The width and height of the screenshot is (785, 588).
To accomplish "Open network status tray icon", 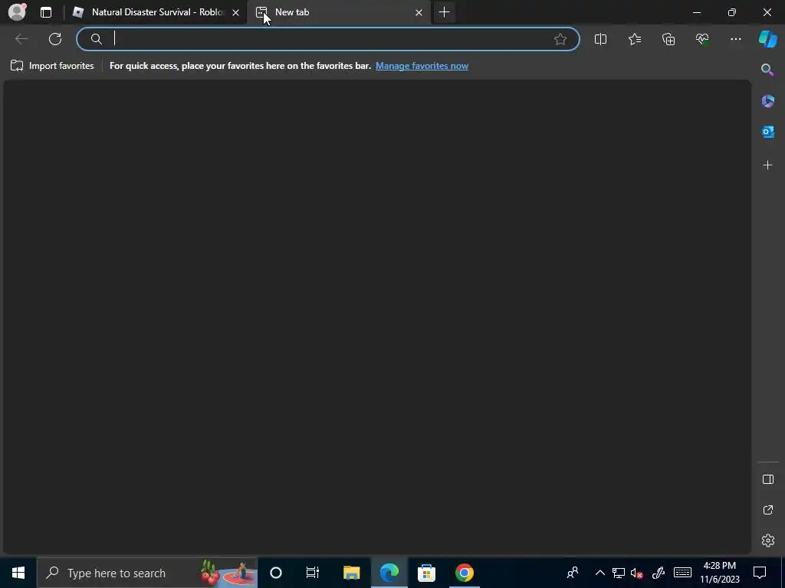I will (x=619, y=573).
